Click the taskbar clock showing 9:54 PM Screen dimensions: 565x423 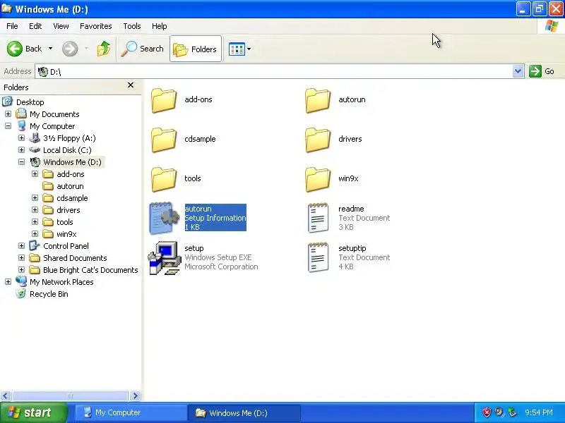(539, 412)
